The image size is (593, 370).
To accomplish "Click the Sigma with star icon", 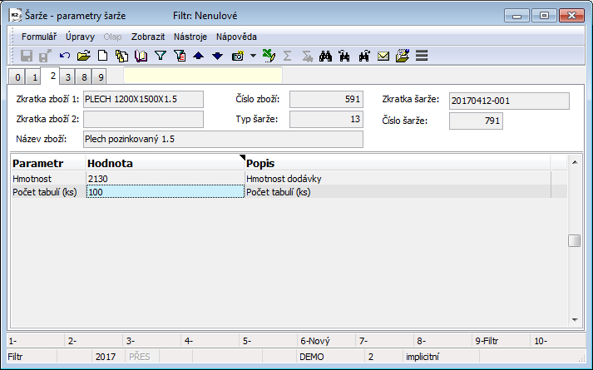I will (x=307, y=57).
